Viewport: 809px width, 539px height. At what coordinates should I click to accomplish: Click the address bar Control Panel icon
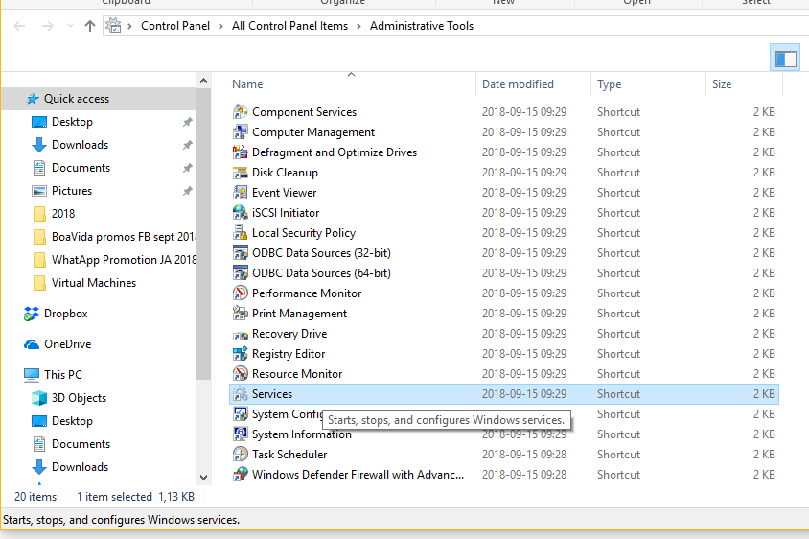coord(113,25)
